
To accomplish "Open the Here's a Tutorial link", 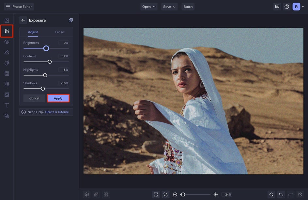I will [57, 112].
